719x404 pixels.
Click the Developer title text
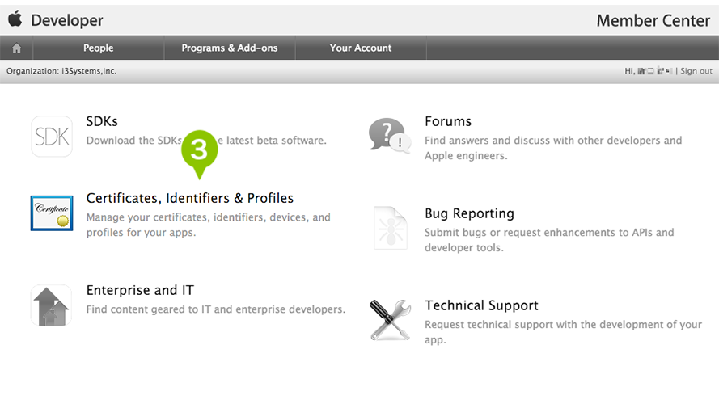67,20
